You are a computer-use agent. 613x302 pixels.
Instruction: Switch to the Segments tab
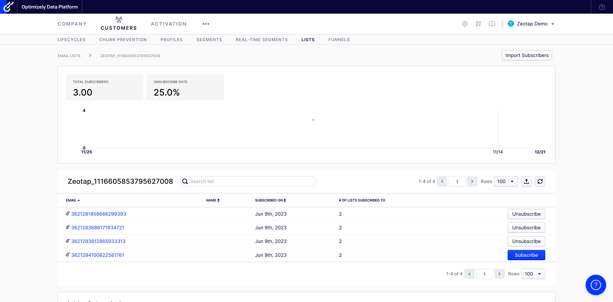tap(209, 40)
